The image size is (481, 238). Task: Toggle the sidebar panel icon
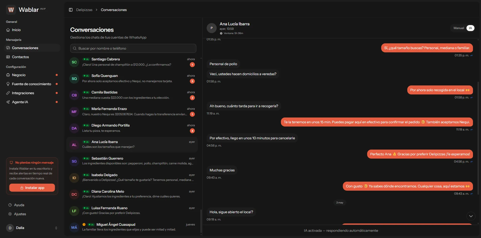coord(71,10)
